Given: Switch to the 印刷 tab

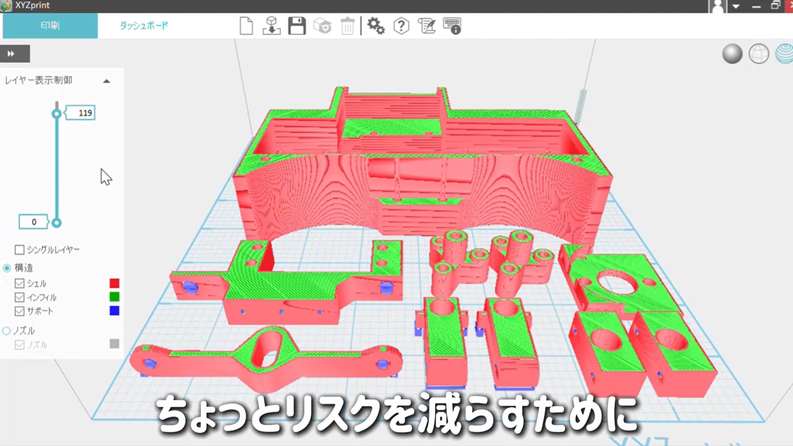Looking at the screenshot, I should 50,26.
